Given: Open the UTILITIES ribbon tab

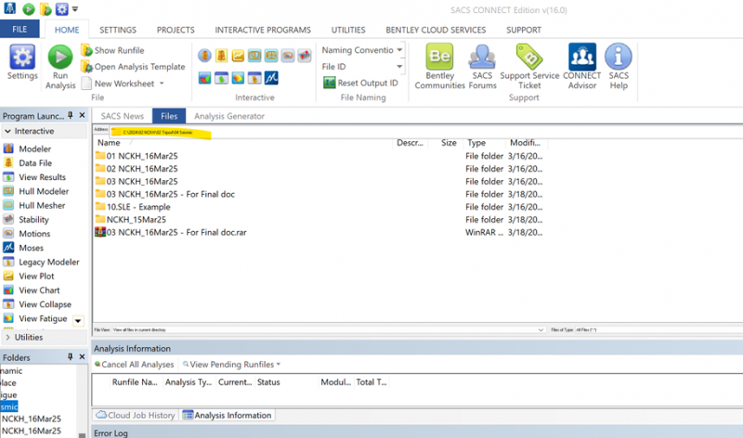Looking at the screenshot, I should point(348,30).
